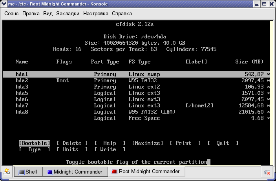276x181 pixels.
Task: Choose the Quit command in cfdisk
Action: pyautogui.click(x=223, y=143)
